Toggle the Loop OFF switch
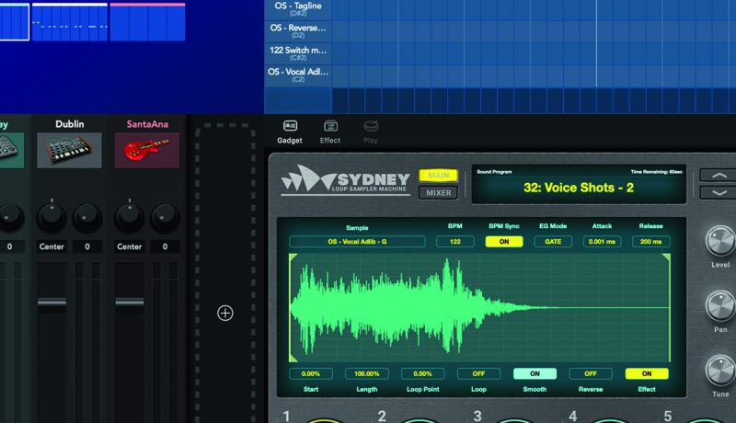Screen dimensions: 736x423 click(x=478, y=373)
